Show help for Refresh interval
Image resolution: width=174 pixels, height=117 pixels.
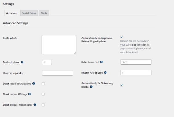coord(101,62)
